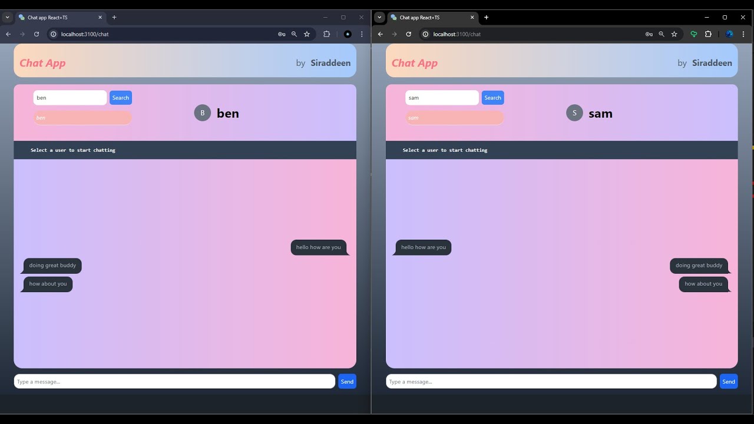Click 'Select a user' banner in right window
The width and height of the screenshot is (754, 424).
562,150
